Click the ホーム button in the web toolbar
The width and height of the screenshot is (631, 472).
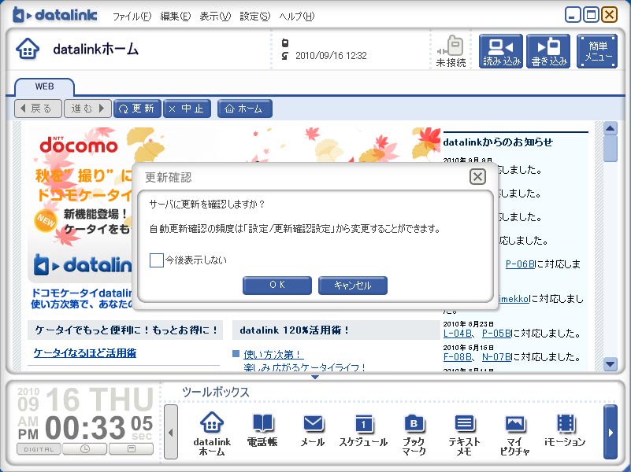point(245,109)
